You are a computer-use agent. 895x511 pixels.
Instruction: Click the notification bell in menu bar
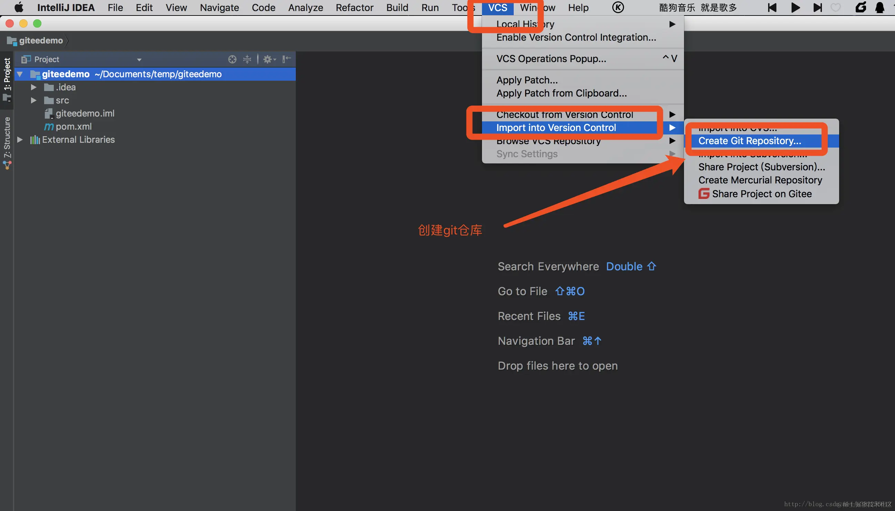click(879, 8)
